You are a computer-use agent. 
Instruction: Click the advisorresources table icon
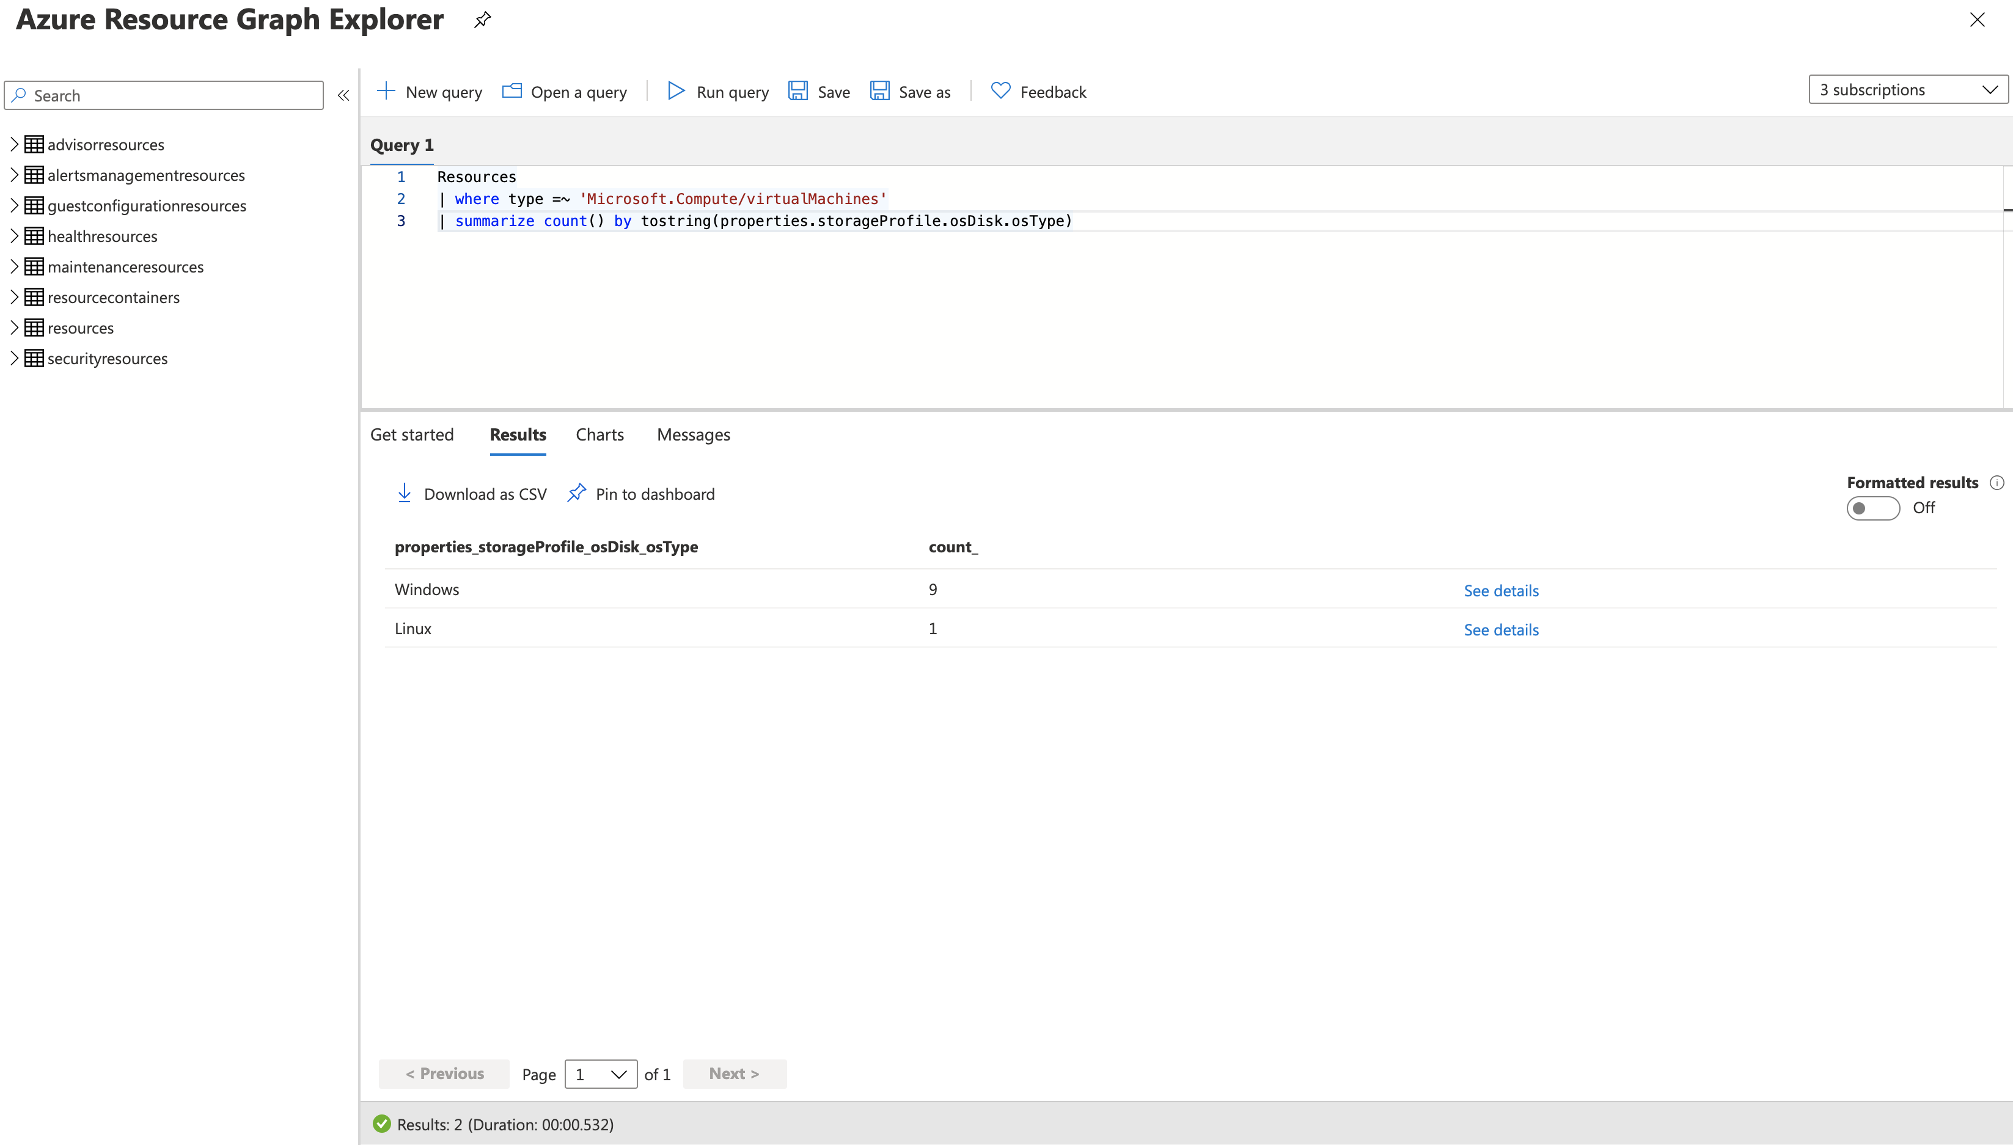coord(34,144)
